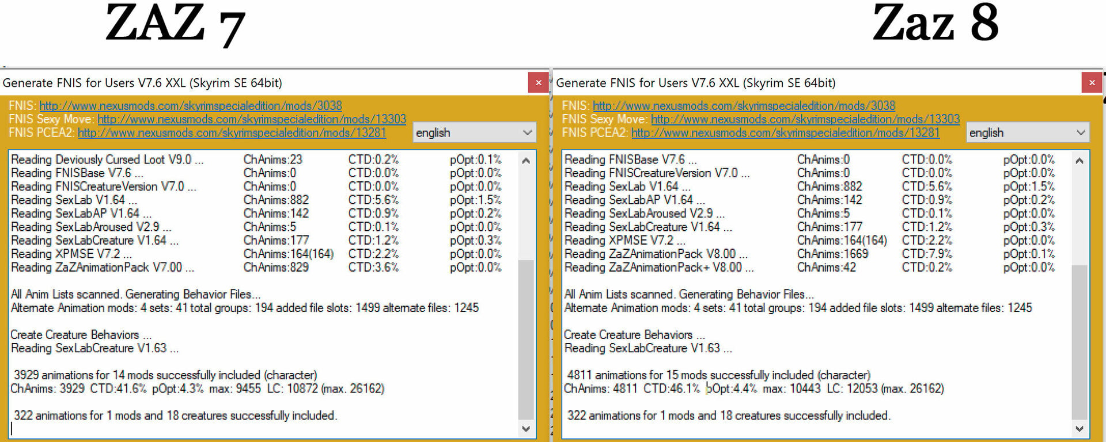Click the "ChAnims: 4811 CTD:46.1%" totals line

[x=754, y=388]
